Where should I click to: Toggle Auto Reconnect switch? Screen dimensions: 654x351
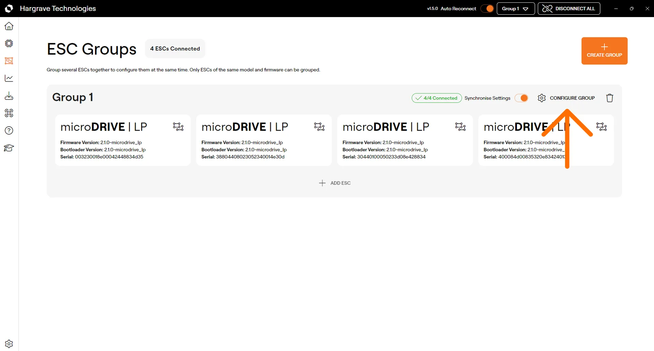click(487, 9)
